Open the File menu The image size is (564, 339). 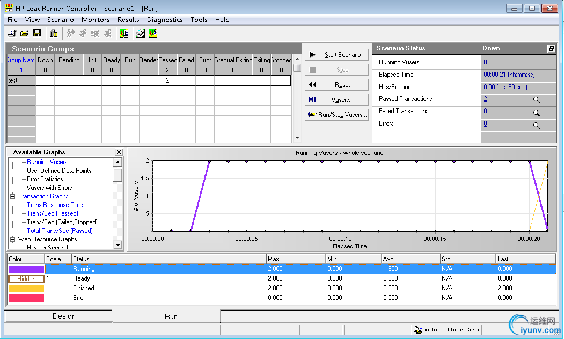12,20
